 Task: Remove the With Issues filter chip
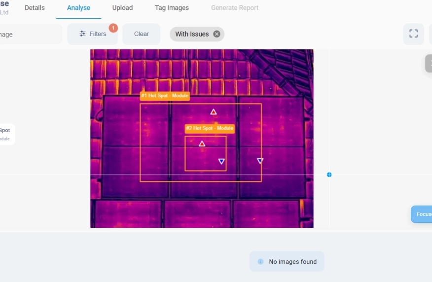[217, 34]
